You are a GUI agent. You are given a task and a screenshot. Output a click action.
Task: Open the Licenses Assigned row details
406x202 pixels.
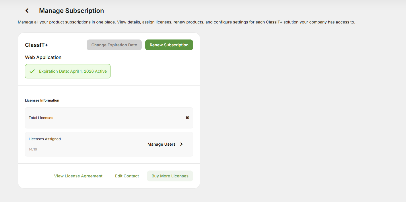109,144
